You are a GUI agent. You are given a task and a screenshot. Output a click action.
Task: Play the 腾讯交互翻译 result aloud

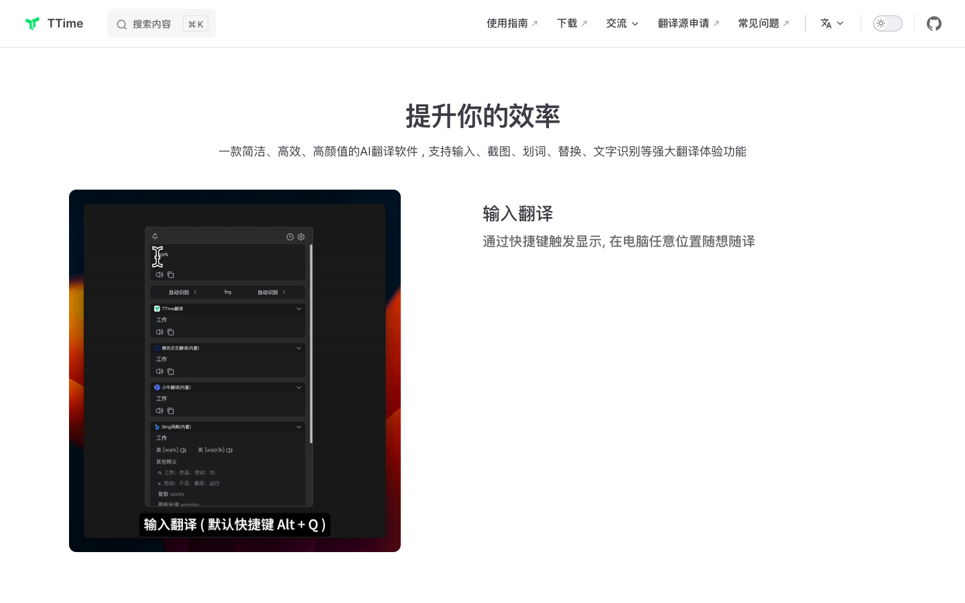[159, 371]
